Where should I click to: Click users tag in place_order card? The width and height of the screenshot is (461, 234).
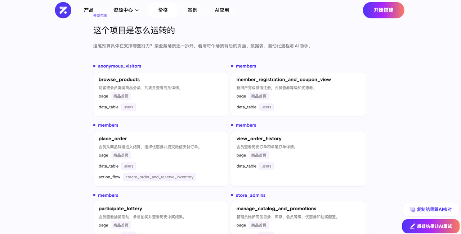click(129, 166)
